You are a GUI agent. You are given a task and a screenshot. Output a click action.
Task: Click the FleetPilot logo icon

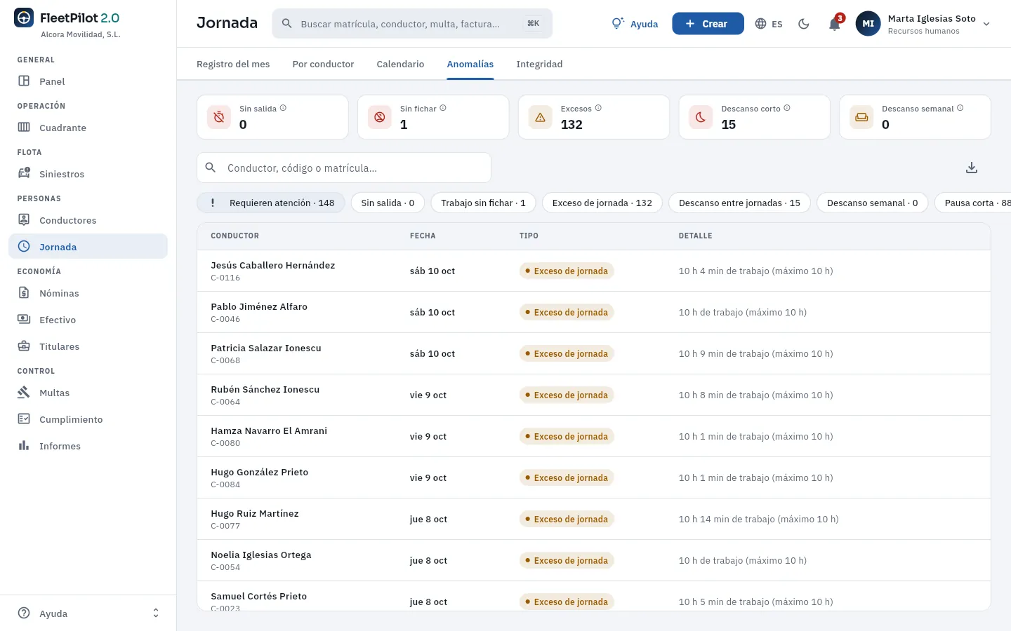pos(24,18)
